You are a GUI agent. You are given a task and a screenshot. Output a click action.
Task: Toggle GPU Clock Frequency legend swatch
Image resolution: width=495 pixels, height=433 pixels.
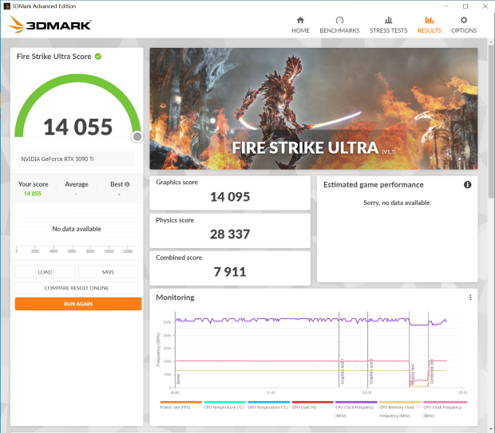click(x=445, y=402)
